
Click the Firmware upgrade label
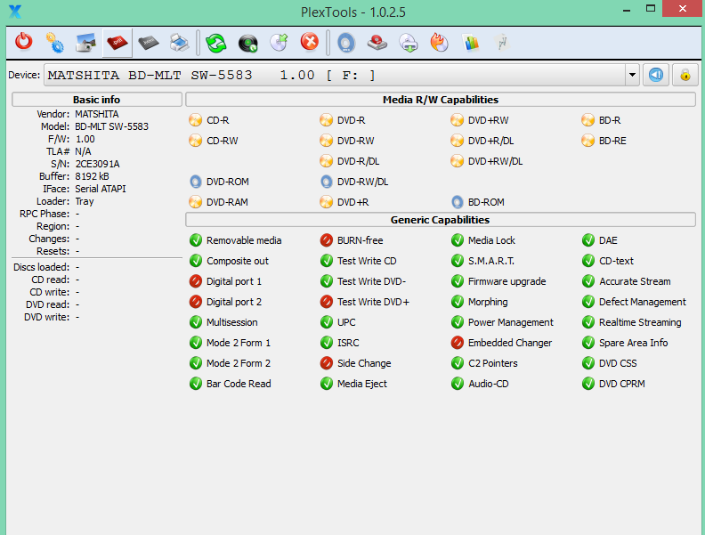click(507, 281)
